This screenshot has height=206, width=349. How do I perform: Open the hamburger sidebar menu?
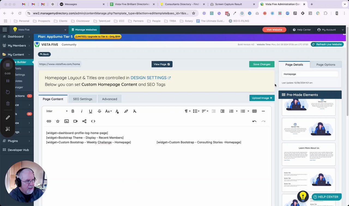5,30
